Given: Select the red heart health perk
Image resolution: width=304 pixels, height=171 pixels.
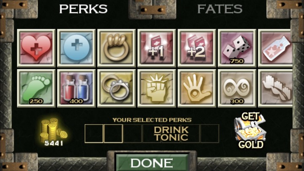Looking at the screenshot, I should tap(36, 48).
